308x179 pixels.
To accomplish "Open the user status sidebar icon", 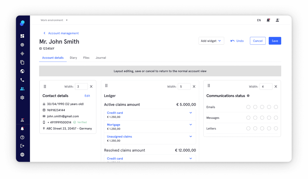I will point(22,120).
